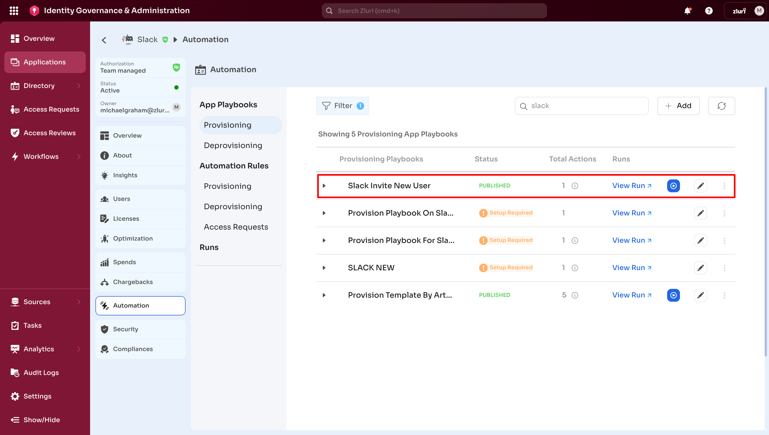Open the three-dot menu for Provision Template row
This screenshot has width=769, height=435.
[x=724, y=295]
